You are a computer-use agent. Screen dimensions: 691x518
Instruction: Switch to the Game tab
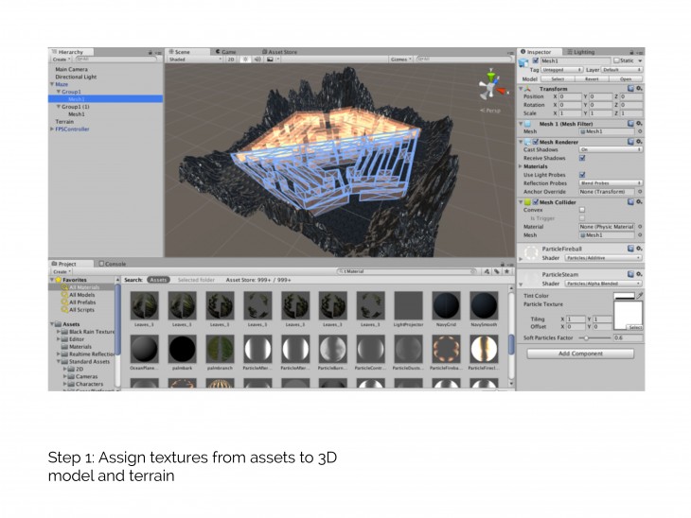[226, 51]
